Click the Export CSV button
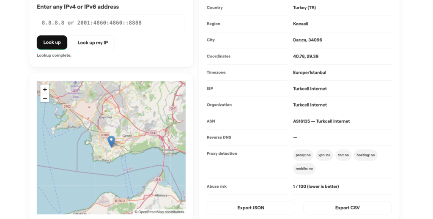The width and height of the screenshot is (433, 219). pos(348,208)
